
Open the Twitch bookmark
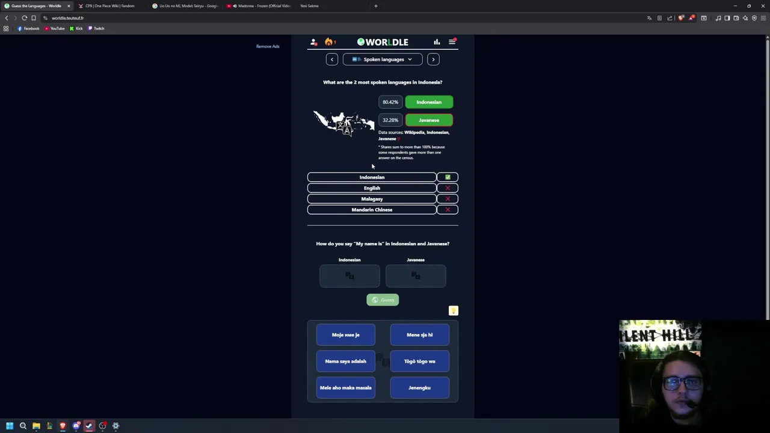pos(96,28)
